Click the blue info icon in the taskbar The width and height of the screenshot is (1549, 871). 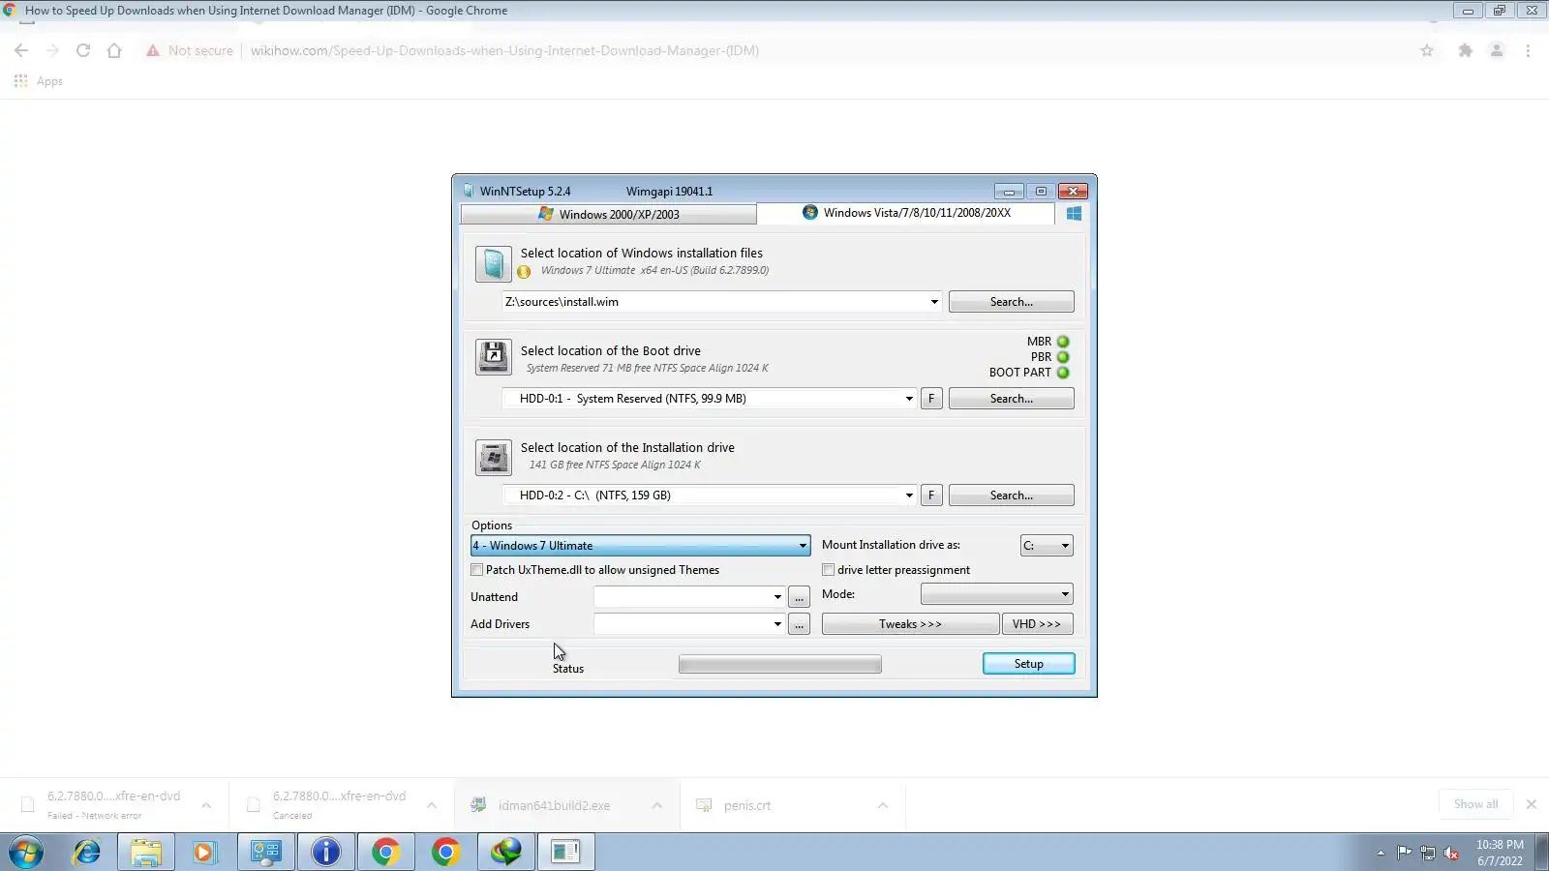pos(326,853)
